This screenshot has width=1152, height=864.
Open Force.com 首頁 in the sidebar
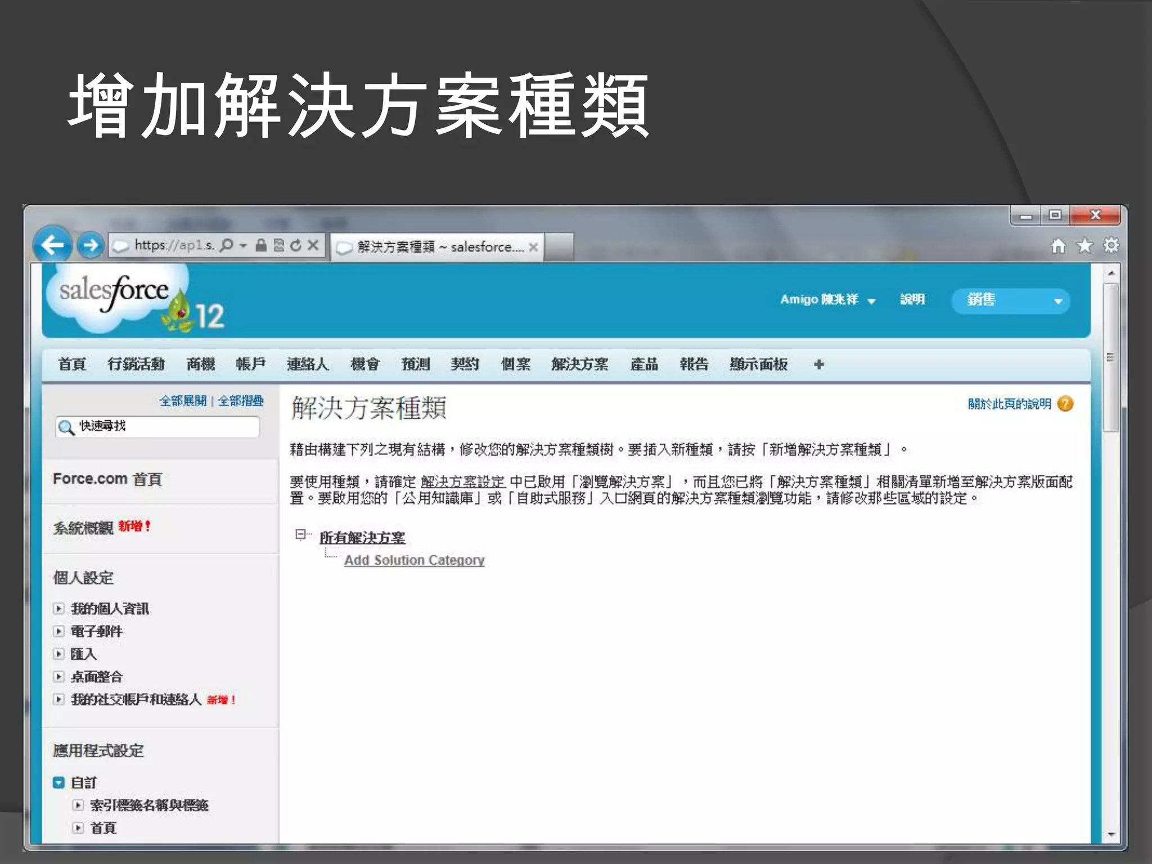(x=107, y=479)
